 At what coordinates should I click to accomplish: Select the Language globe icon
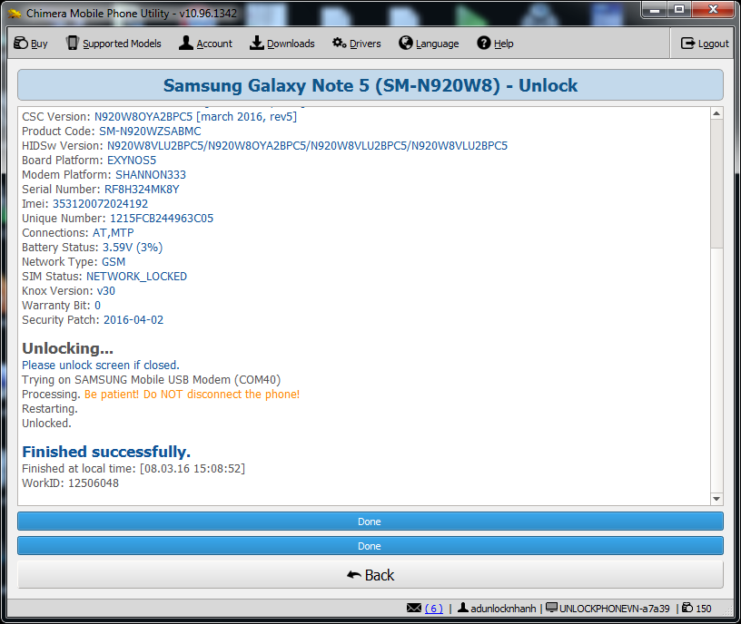click(406, 44)
